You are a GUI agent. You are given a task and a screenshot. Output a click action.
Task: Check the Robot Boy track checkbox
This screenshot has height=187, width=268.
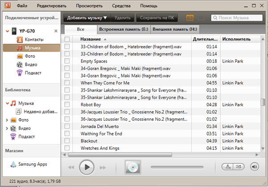tap(67, 104)
